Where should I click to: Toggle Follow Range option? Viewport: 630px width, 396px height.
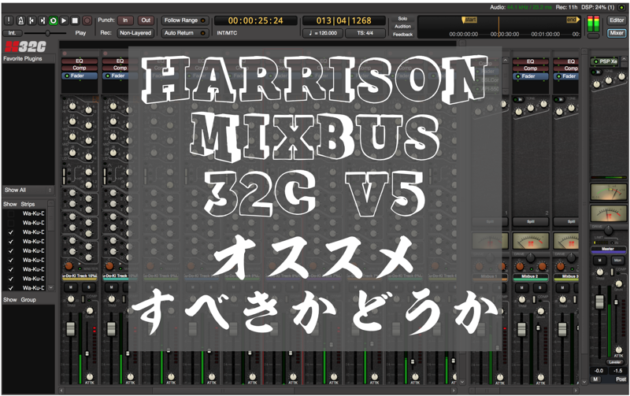185,20
